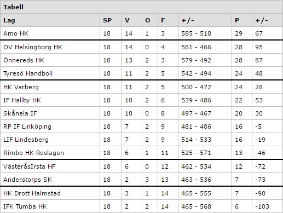This screenshot has width=283, height=213.
Task: Select the OV Helsingborg HK row
Action: pyautogui.click(x=141, y=47)
